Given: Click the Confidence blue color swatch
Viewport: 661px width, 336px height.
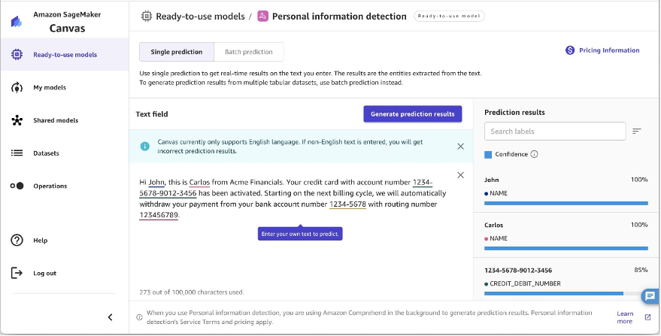Looking at the screenshot, I should pyautogui.click(x=488, y=155).
